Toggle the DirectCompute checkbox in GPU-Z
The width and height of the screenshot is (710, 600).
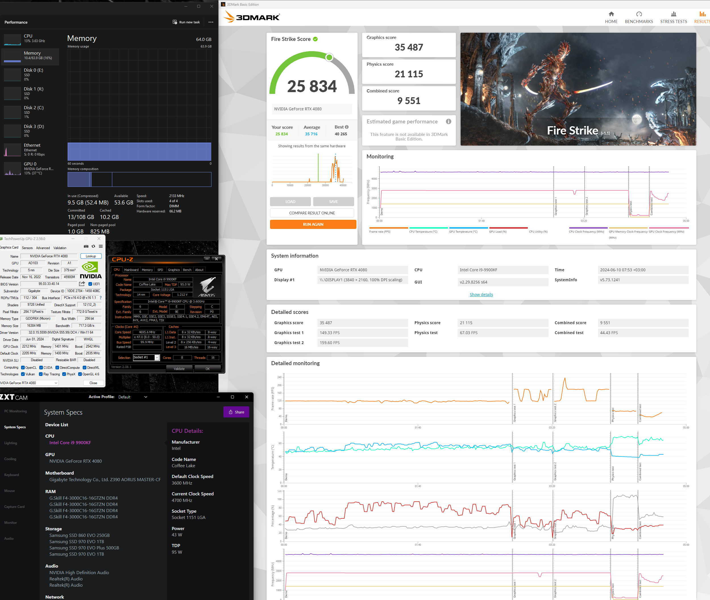[57, 367]
